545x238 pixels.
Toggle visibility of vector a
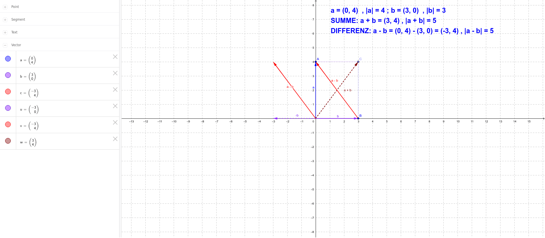coord(8,59)
